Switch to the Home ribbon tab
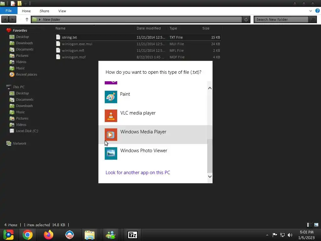This screenshot has height=241, width=321. tap(26, 11)
